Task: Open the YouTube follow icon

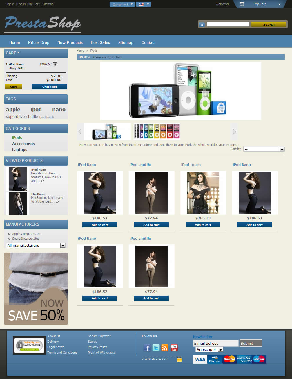Action: tap(174, 348)
